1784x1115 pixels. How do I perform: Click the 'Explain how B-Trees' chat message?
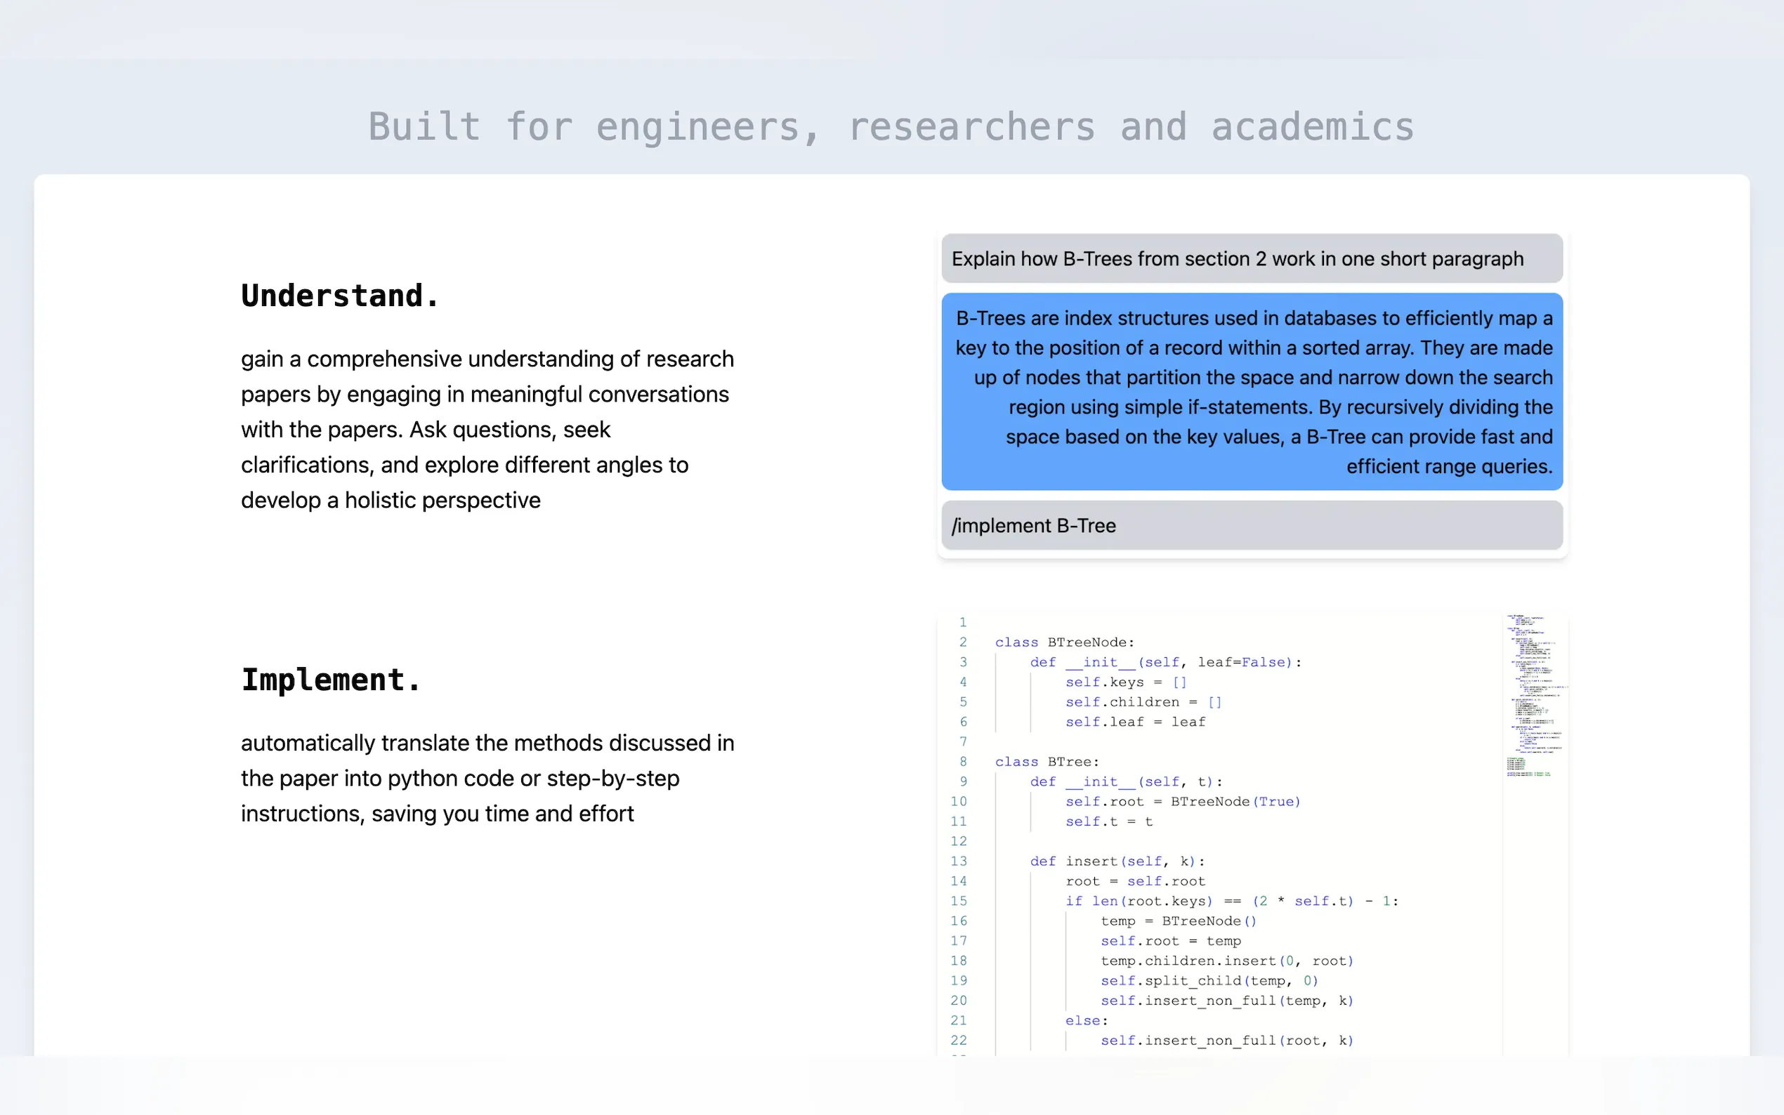tap(1251, 259)
